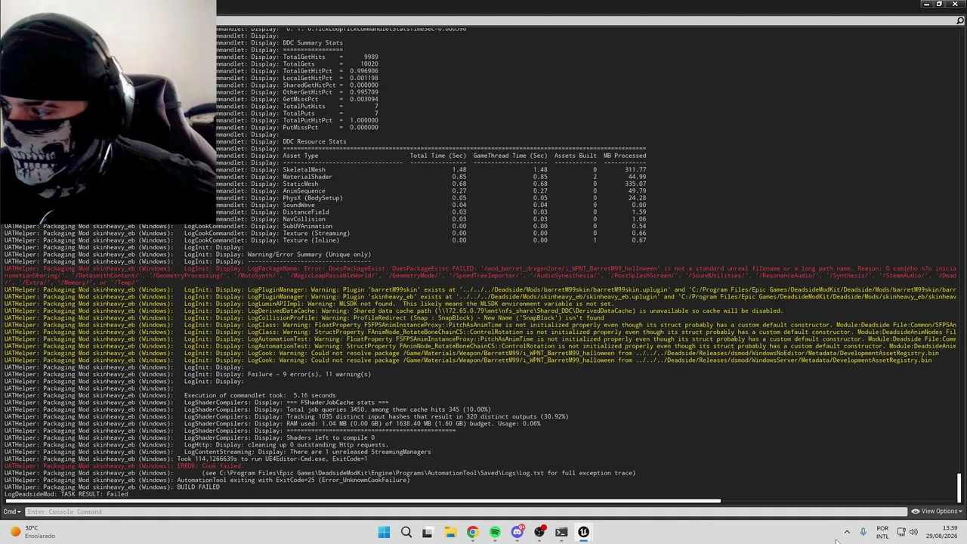Viewport: 967px width, 544px height.
Task: Click the log vertical scrollbar thumb
Action: click(959, 487)
